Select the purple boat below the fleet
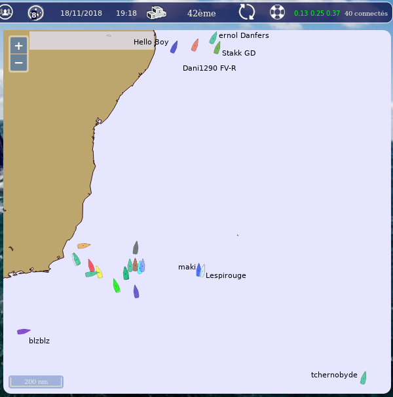The image size is (393, 397). pos(136,292)
